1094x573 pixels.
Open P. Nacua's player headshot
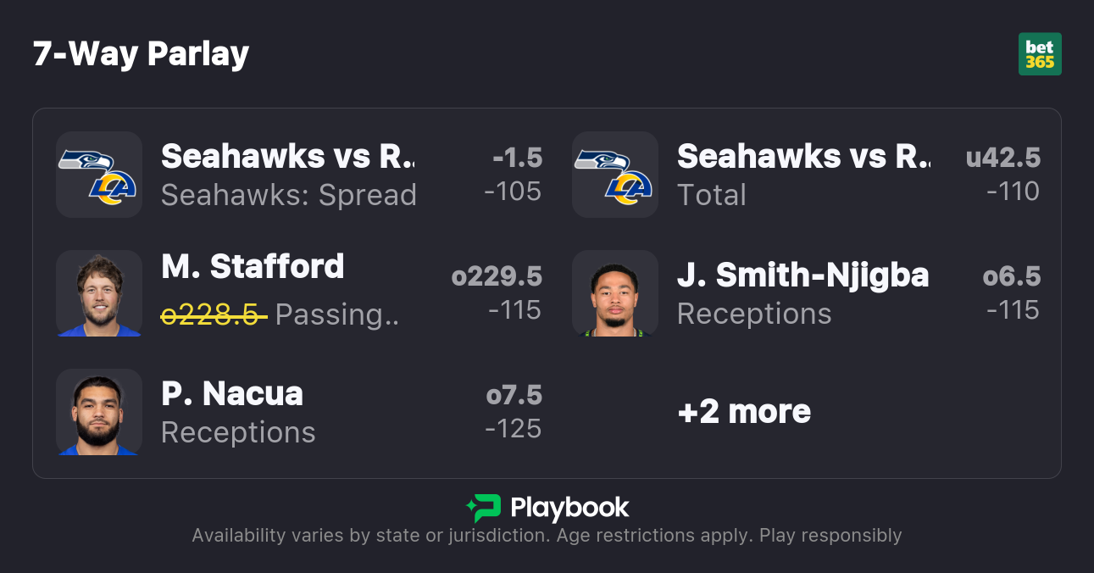pos(98,412)
